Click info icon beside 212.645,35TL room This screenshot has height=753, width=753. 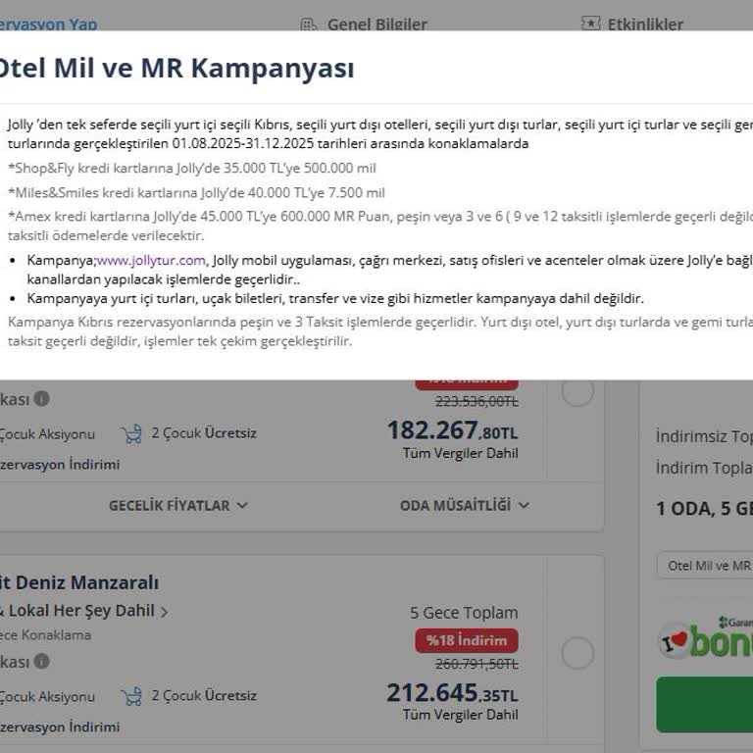42,661
